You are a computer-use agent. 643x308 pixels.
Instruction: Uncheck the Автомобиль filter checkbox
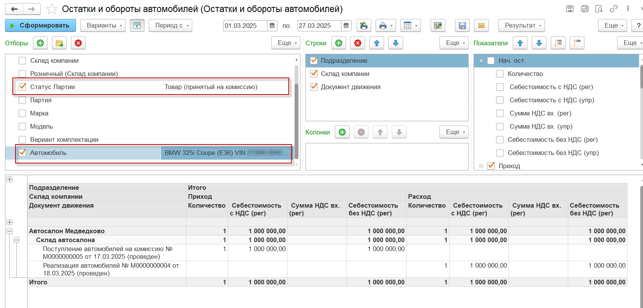pyautogui.click(x=22, y=153)
